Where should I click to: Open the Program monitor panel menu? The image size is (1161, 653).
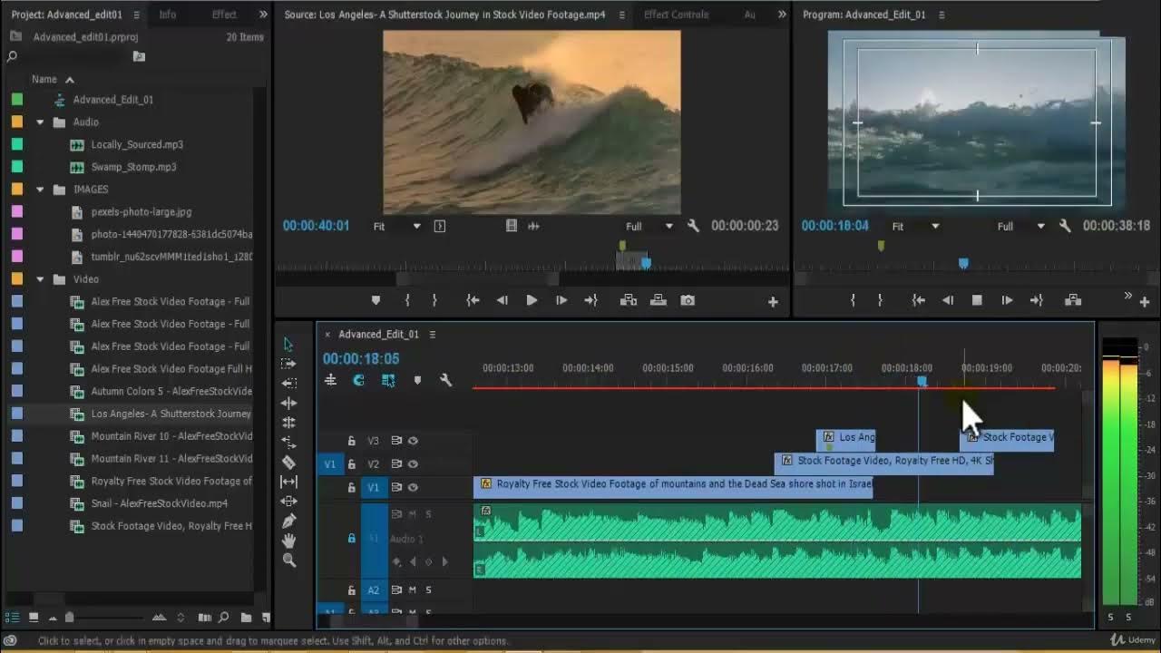click(x=941, y=15)
